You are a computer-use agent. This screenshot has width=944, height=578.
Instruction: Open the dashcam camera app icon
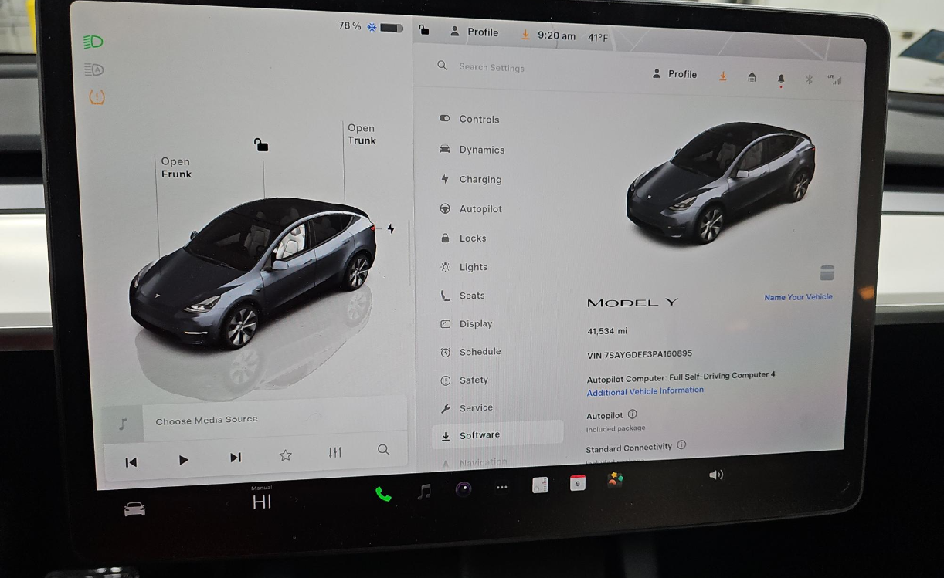pyautogui.click(x=464, y=488)
